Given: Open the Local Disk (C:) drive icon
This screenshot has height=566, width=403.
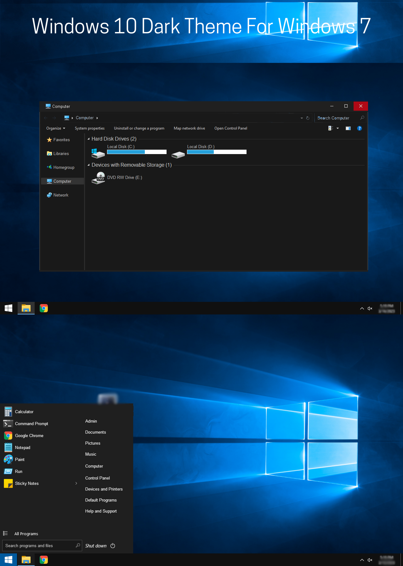Looking at the screenshot, I should click(x=98, y=153).
